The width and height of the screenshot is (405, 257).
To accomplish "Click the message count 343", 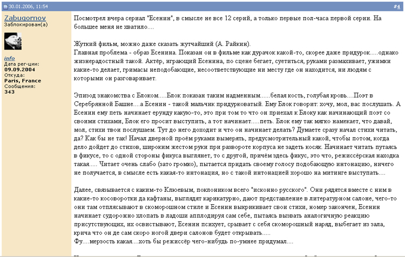I will point(9,92).
